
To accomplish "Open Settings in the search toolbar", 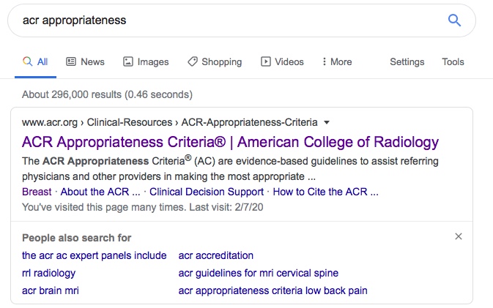I will click(407, 62).
